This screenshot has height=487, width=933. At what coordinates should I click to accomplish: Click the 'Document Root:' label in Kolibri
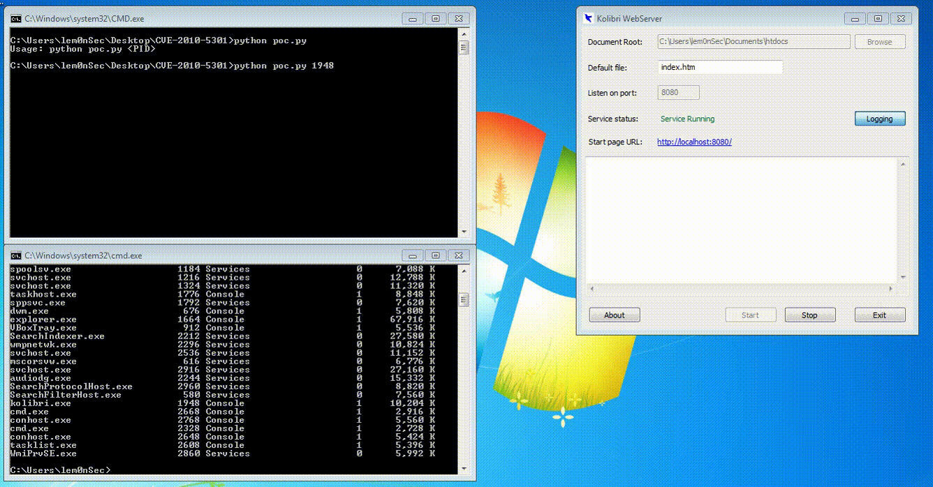tap(615, 43)
